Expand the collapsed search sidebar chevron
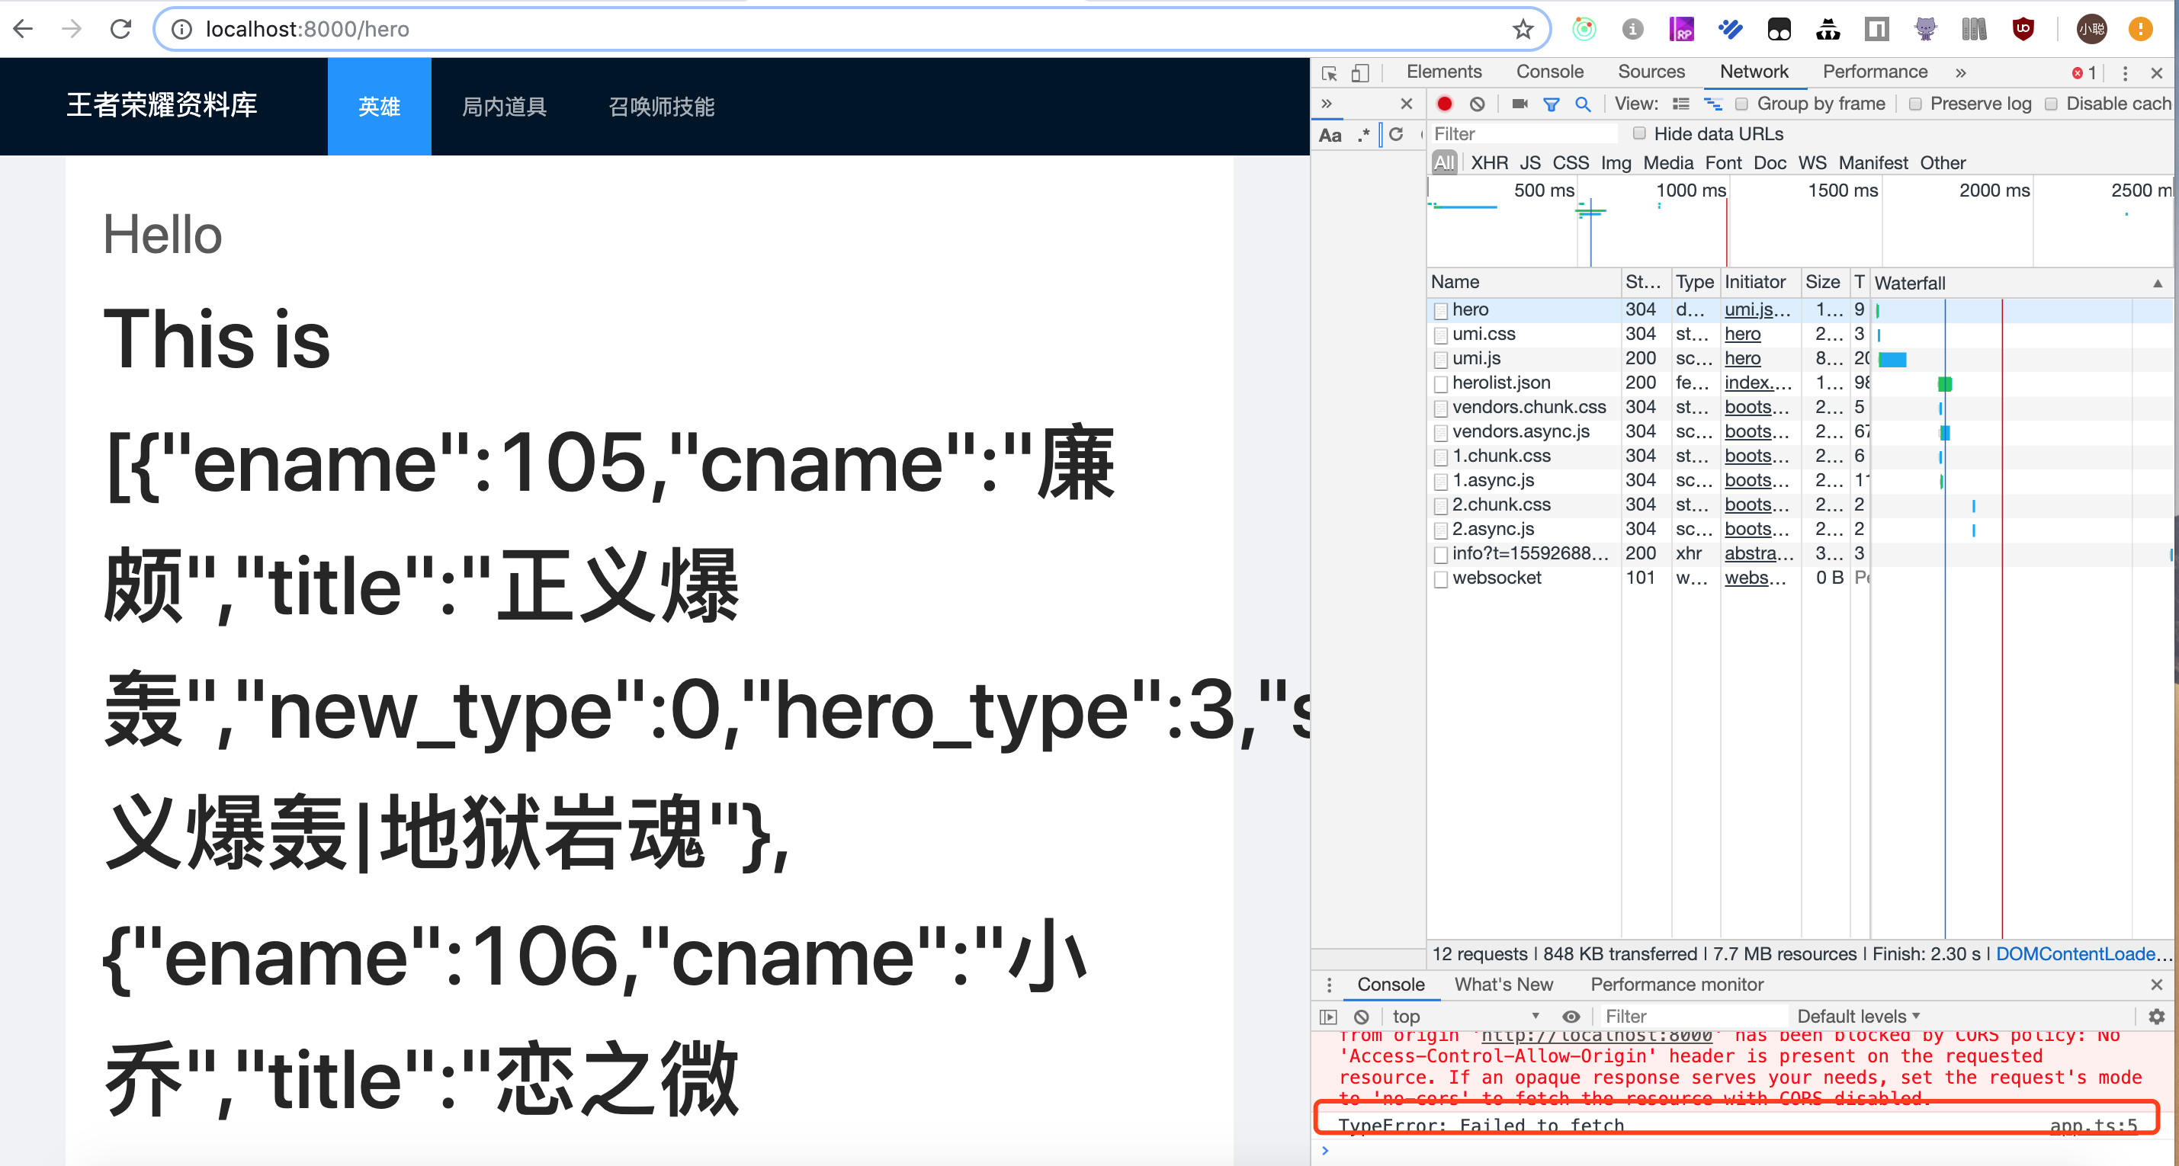Viewport: 2179px width, 1166px height. coord(1327,103)
